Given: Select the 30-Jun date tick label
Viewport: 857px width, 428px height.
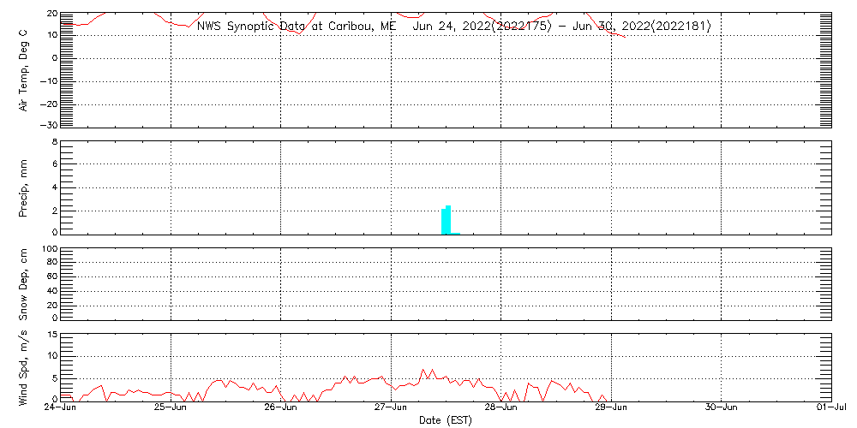Looking at the screenshot, I should 721,409.
